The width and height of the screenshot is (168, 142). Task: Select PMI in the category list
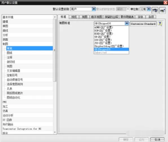click(x=28, y=102)
